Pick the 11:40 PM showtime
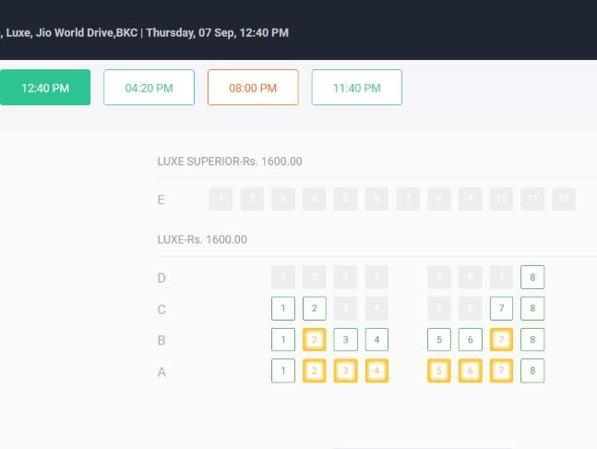597x449 pixels. (x=357, y=87)
